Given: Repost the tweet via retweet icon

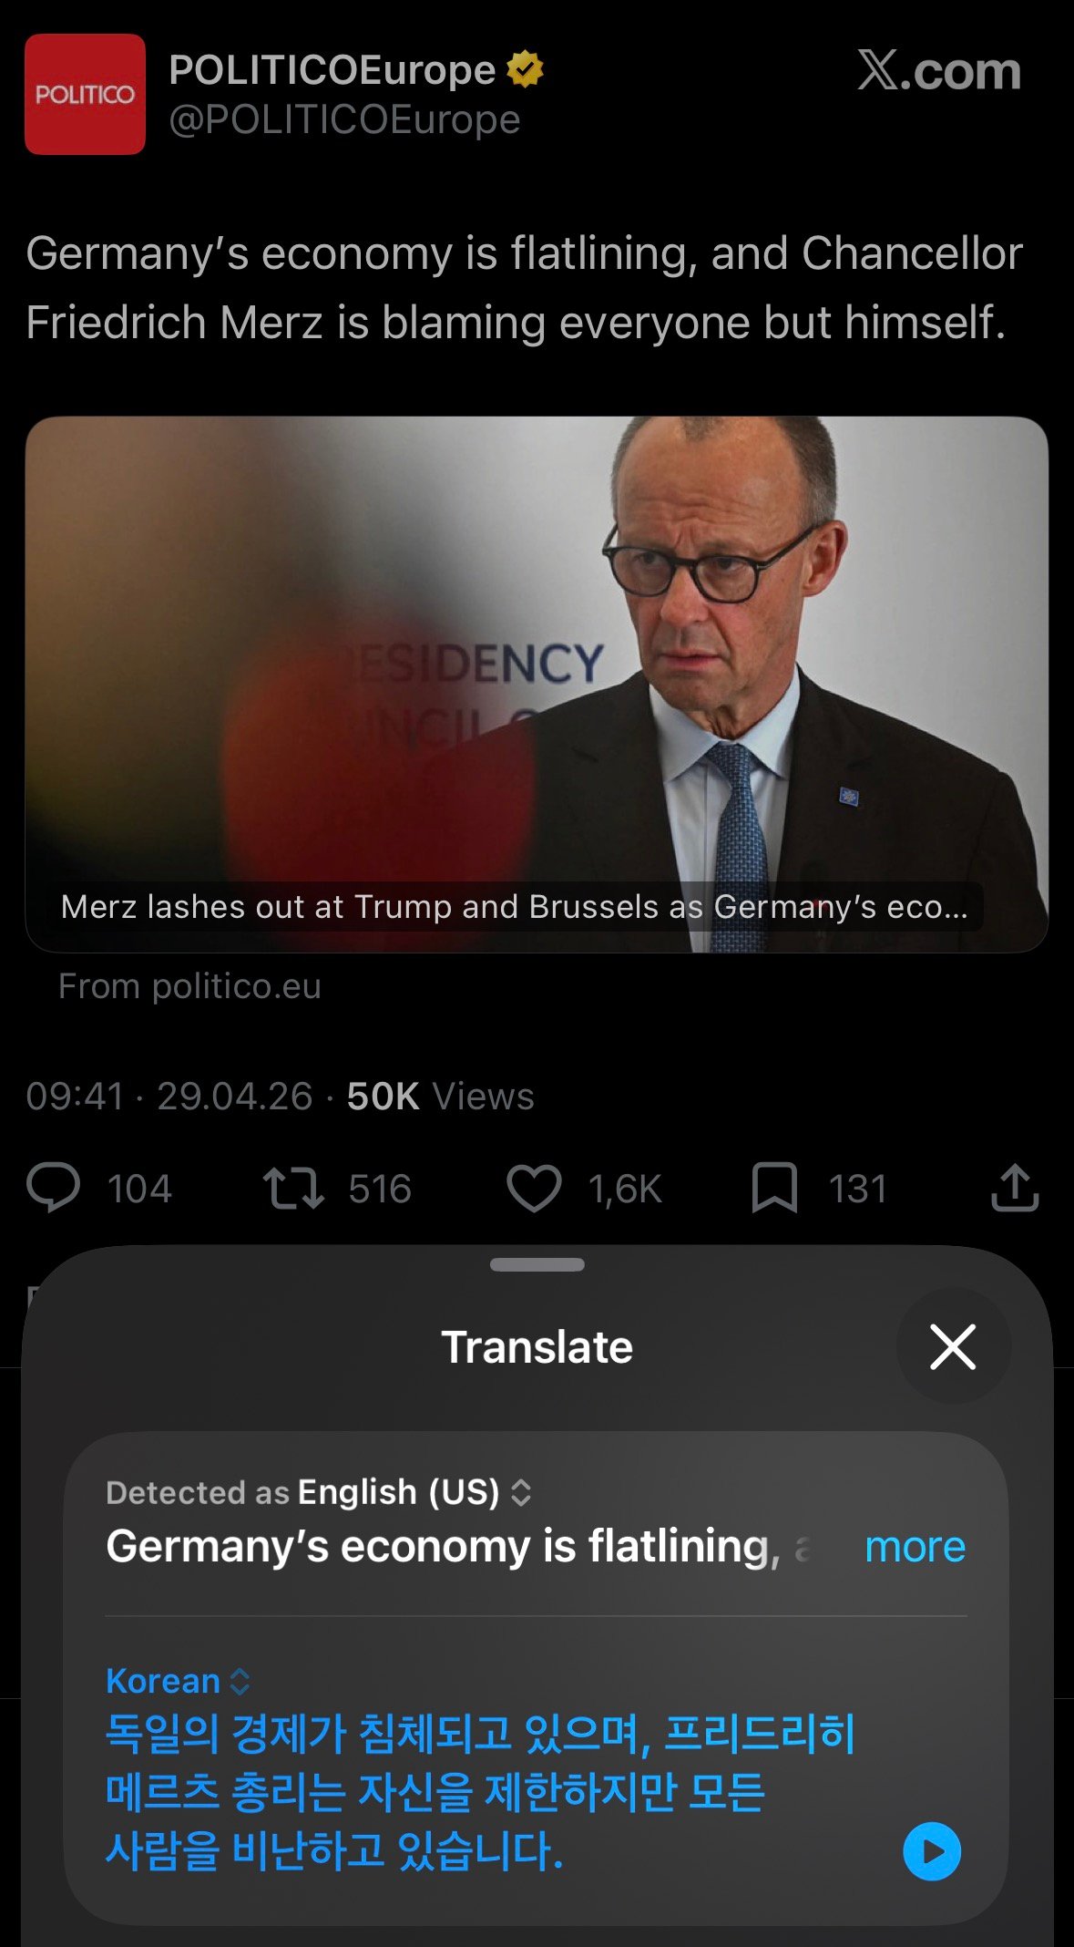Looking at the screenshot, I should click(293, 1189).
